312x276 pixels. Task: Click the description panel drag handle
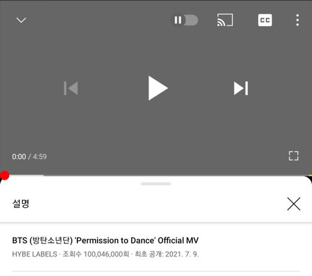[x=156, y=184]
